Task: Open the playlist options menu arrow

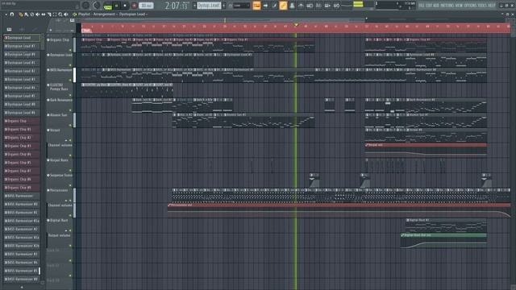Action: click(6, 14)
